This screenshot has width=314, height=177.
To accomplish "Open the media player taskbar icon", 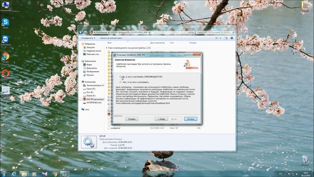I will pyautogui.click(x=34, y=174).
